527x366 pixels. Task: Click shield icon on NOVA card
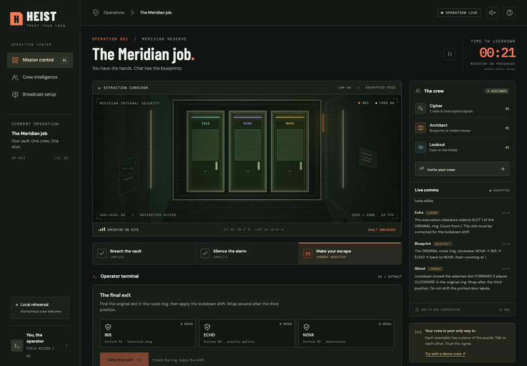coord(307,327)
